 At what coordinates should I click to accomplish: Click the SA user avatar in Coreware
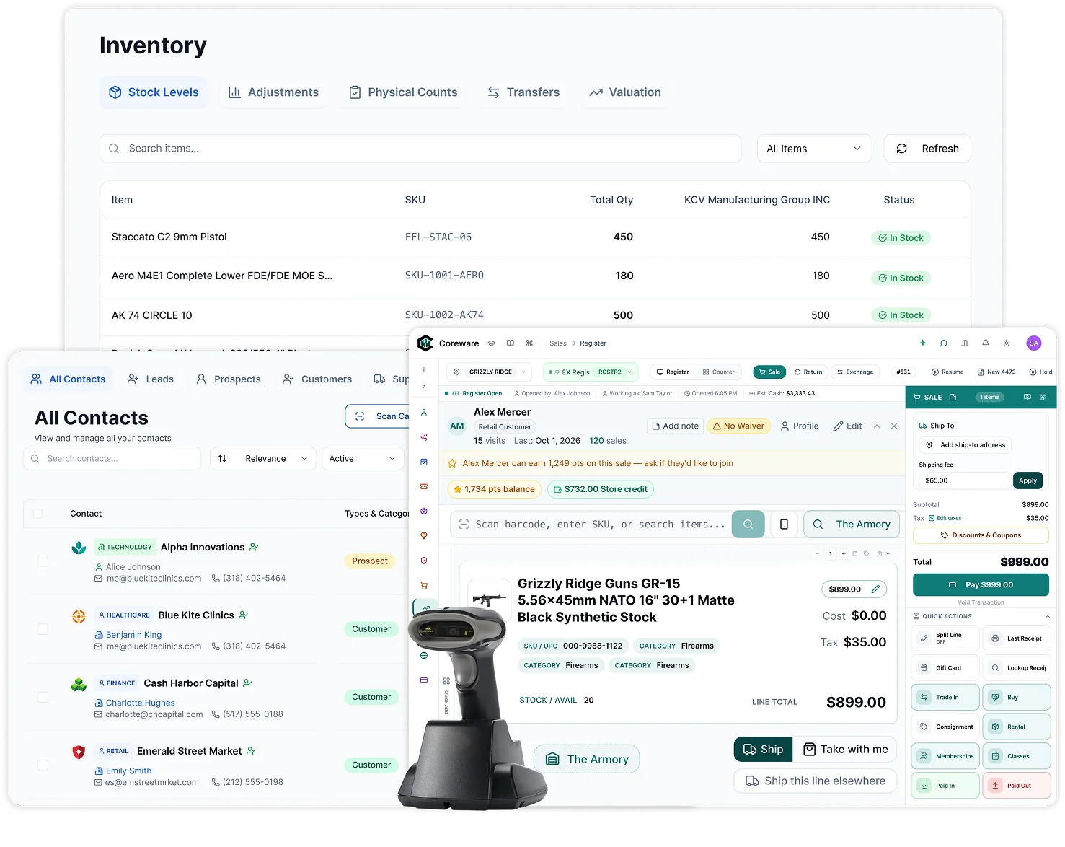1034,343
